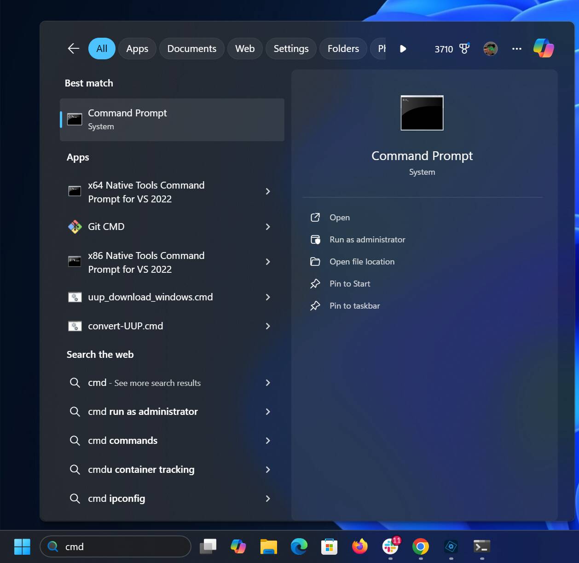Open Rewards points 3710 trophy
This screenshot has height=563, width=579.
(x=452, y=49)
